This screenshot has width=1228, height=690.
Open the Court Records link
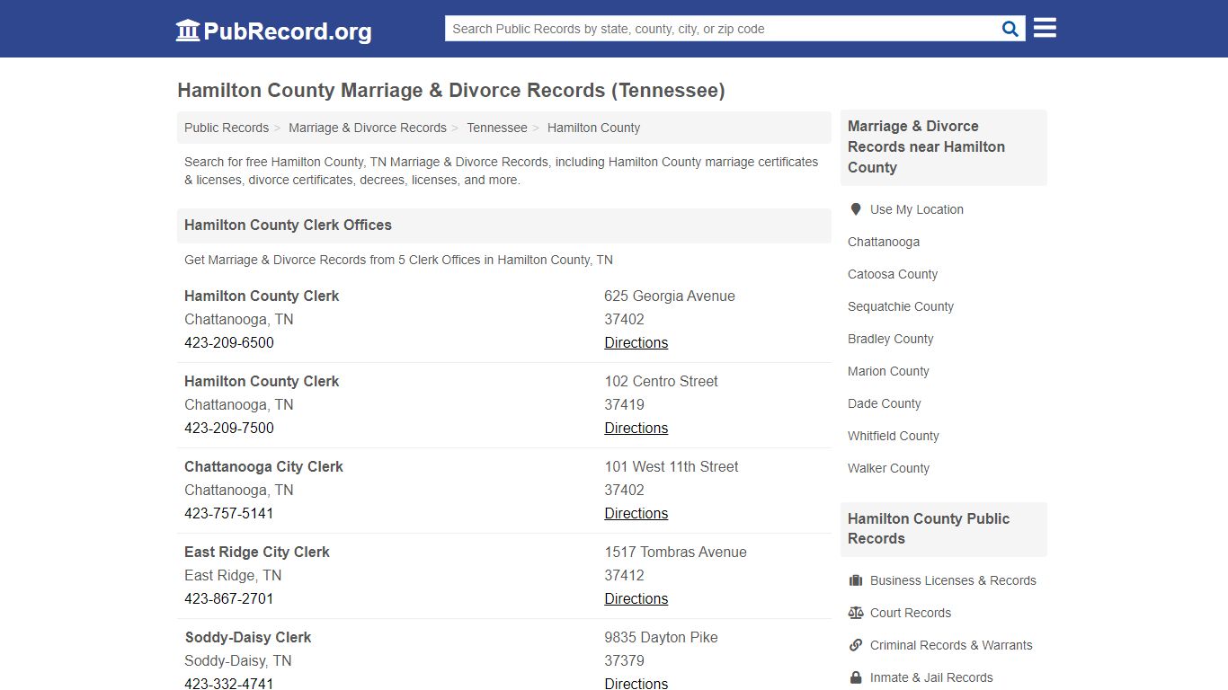coord(911,613)
